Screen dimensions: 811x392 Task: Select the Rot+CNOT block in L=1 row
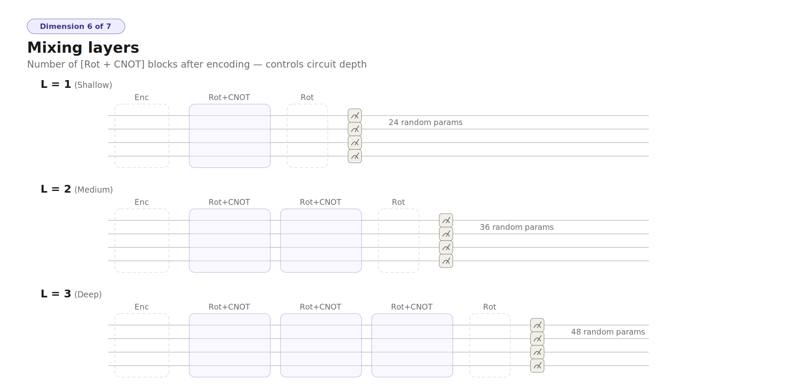point(230,136)
